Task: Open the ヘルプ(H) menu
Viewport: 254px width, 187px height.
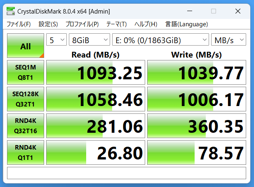Action: click(146, 24)
